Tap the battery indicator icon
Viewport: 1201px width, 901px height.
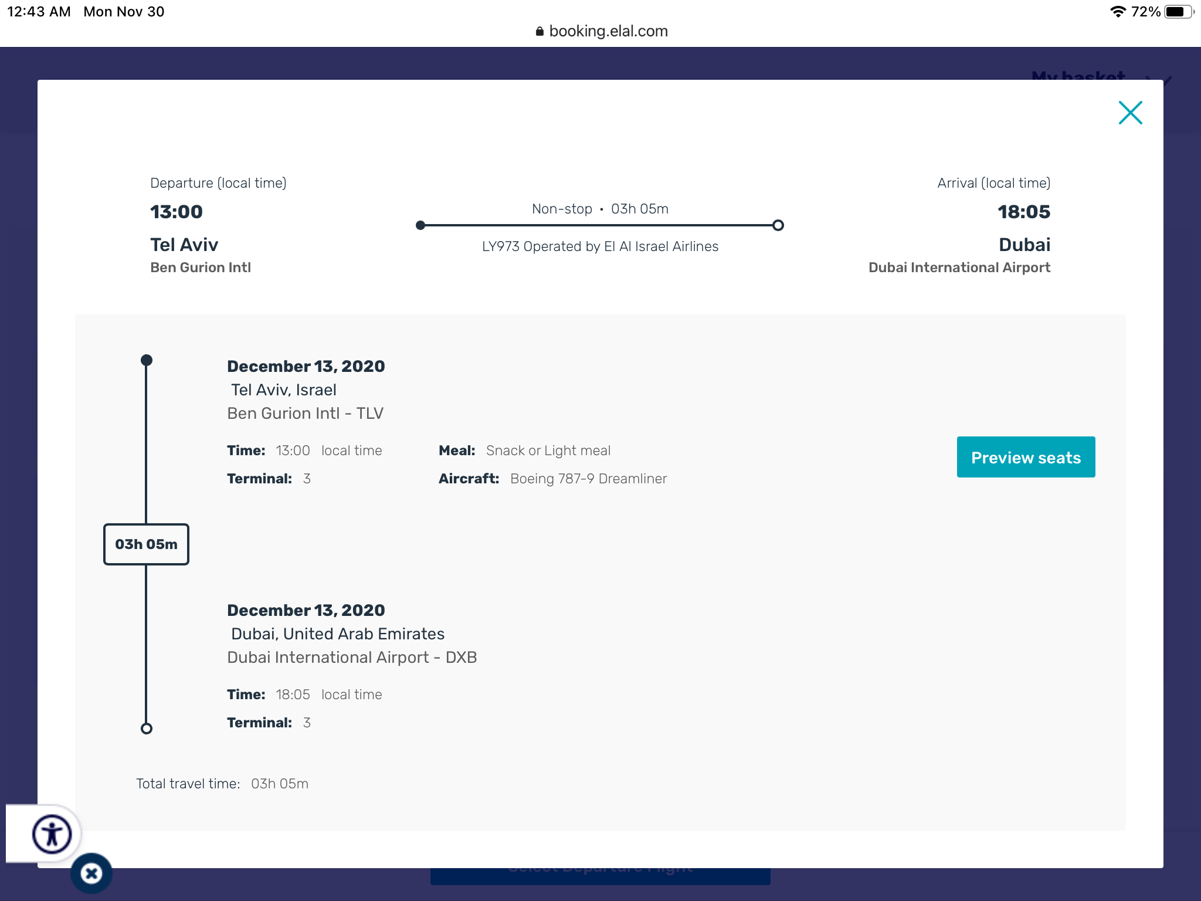[x=1179, y=12]
